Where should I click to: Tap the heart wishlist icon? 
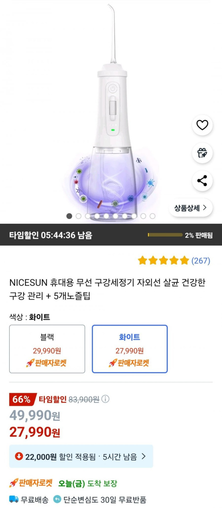click(x=202, y=125)
